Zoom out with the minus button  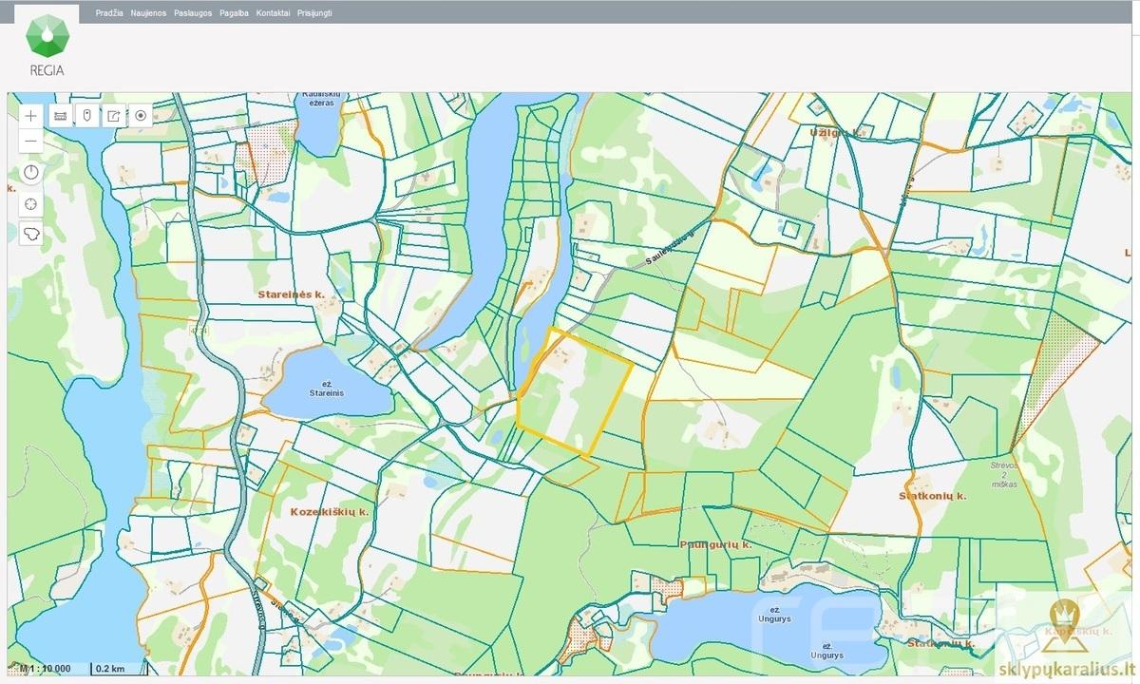[x=31, y=141]
